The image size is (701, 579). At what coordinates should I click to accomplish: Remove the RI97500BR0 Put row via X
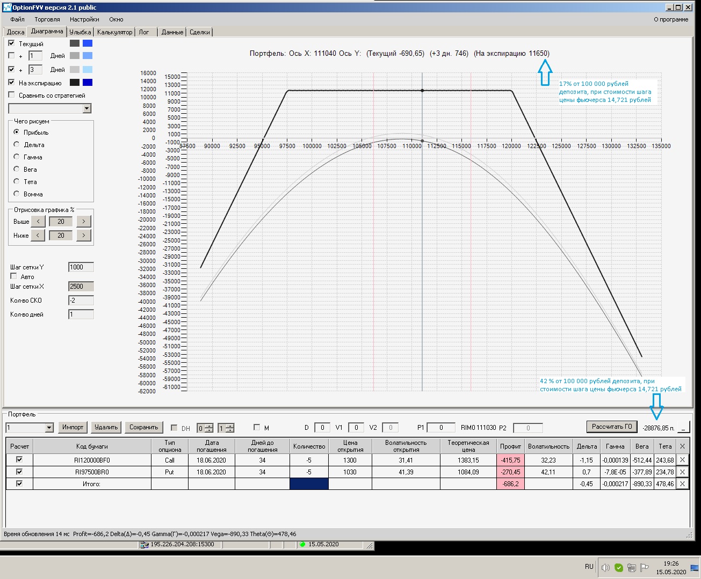682,472
